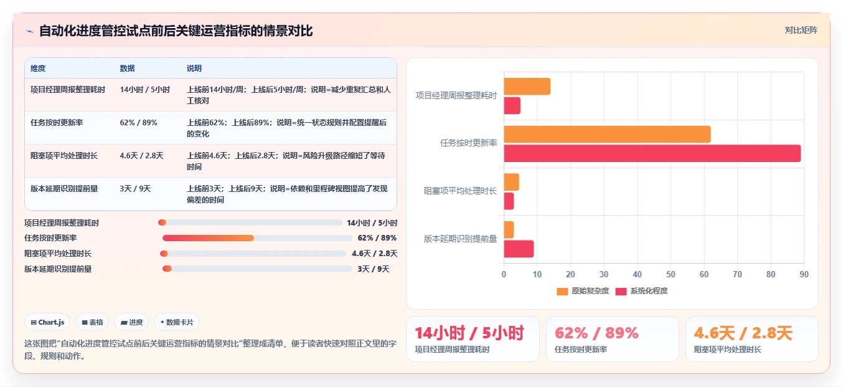Click the 4.6天 / 2.8天 data card
The width and height of the screenshot is (843, 387).
pyautogui.click(x=752, y=339)
